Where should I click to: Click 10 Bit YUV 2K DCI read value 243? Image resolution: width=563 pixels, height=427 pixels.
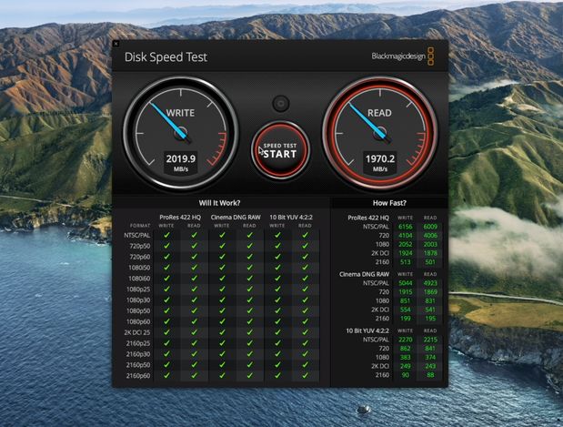(430, 366)
